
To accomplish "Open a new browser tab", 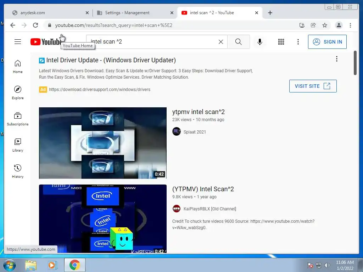I will [x=270, y=13].
